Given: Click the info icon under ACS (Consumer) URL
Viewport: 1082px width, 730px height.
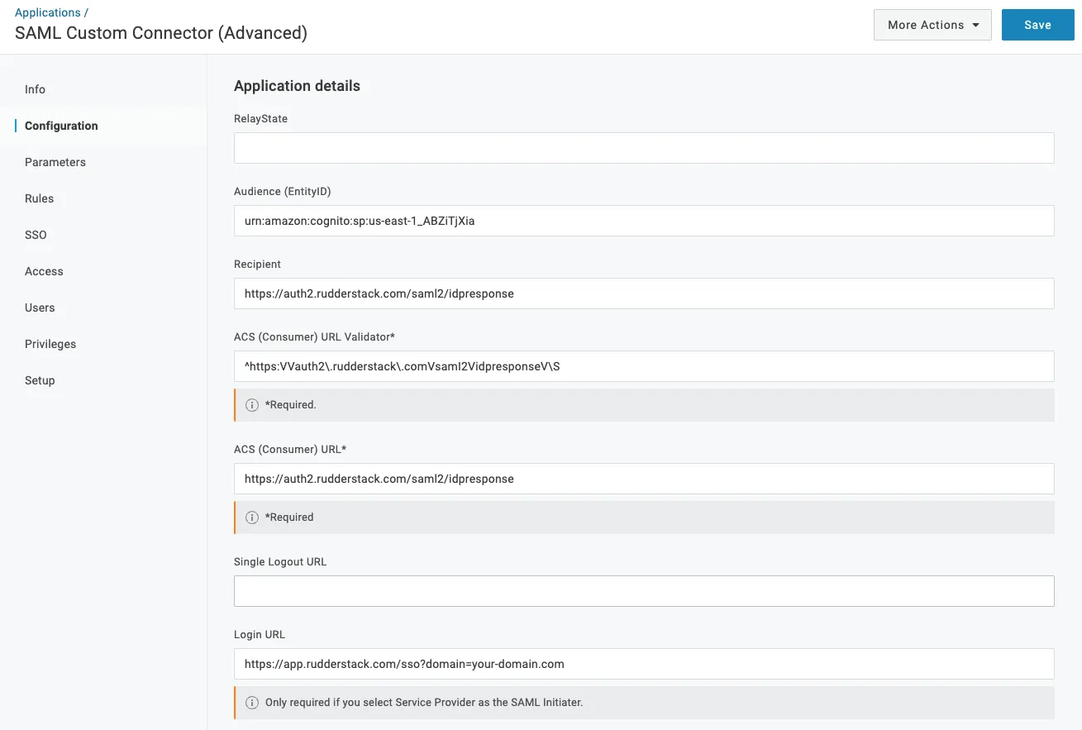Looking at the screenshot, I should point(252,518).
